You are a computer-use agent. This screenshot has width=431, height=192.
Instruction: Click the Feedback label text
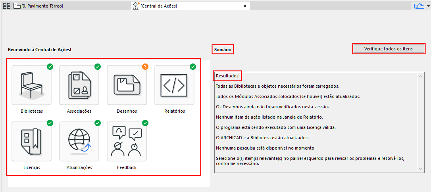click(127, 167)
